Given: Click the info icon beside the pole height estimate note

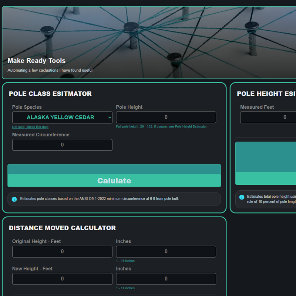Looking at the screenshot, I should point(242,197).
